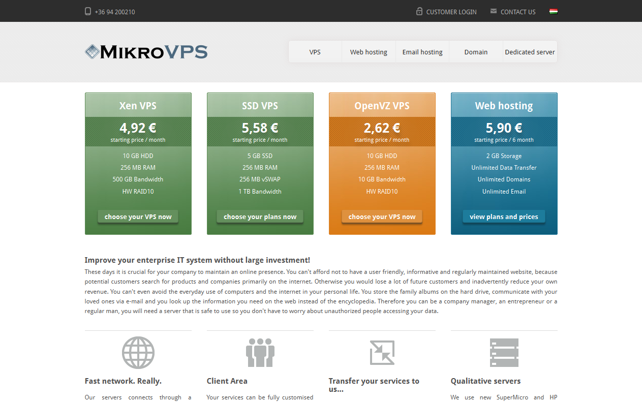Click '5 GB SSD' in SSD VPS card
642x403 pixels.
pyautogui.click(x=260, y=156)
